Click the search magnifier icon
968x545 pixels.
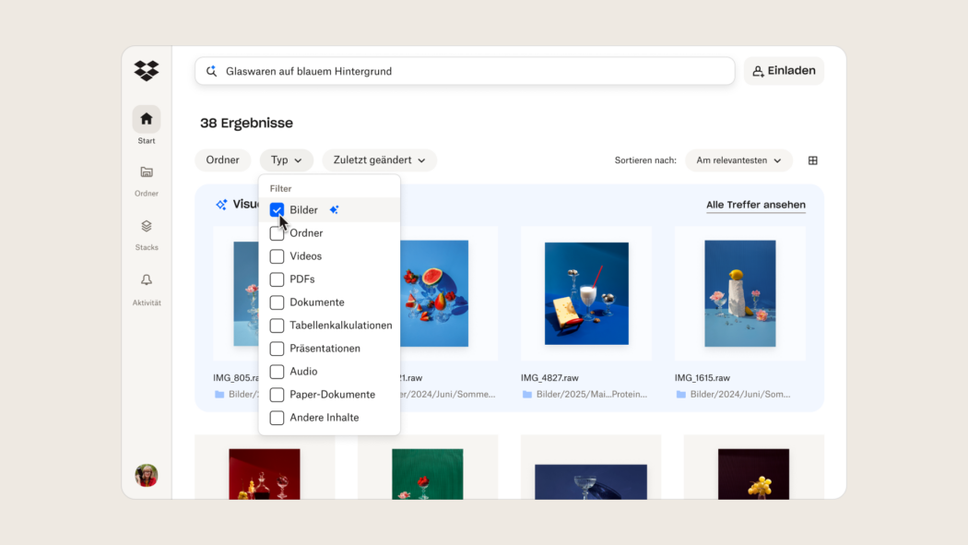pos(211,71)
